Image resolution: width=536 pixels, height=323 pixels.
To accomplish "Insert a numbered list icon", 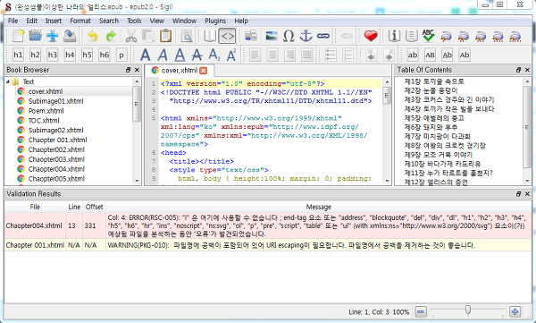I will pyautogui.click(x=348, y=55).
